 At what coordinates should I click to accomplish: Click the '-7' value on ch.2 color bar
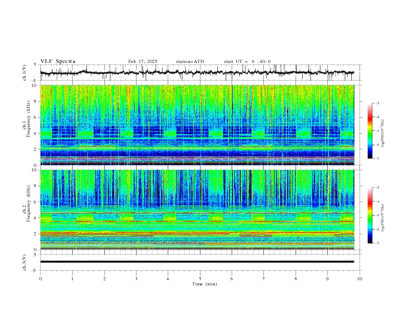pyautogui.click(x=377, y=243)
